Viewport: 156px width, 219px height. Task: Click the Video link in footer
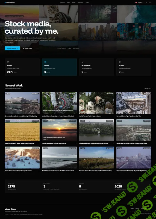132,209
